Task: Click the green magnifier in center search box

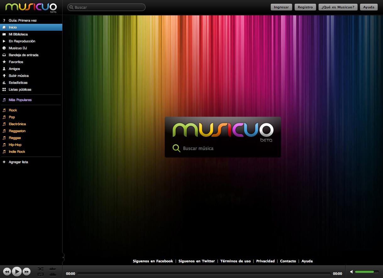Action: (176, 148)
